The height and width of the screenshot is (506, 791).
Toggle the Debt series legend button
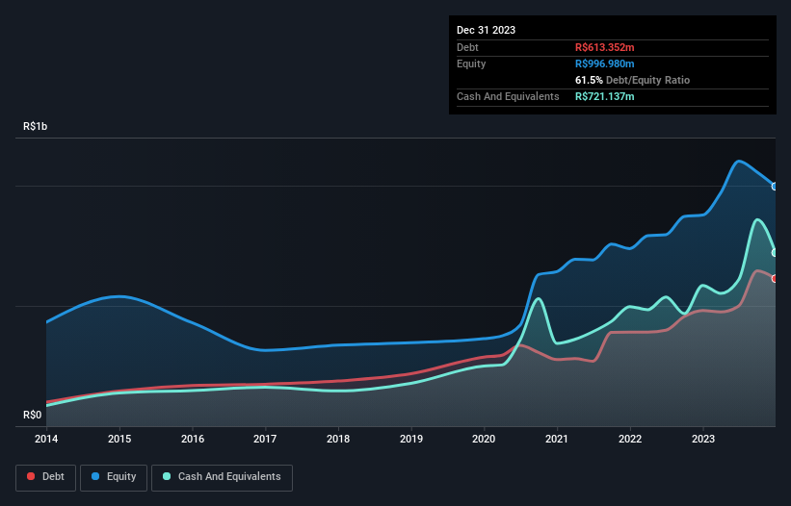point(45,477)
